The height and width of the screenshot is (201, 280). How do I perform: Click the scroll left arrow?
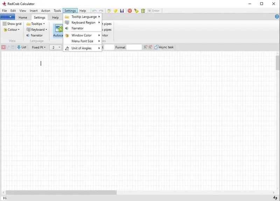pyautogui.click(x=3, y=193)
